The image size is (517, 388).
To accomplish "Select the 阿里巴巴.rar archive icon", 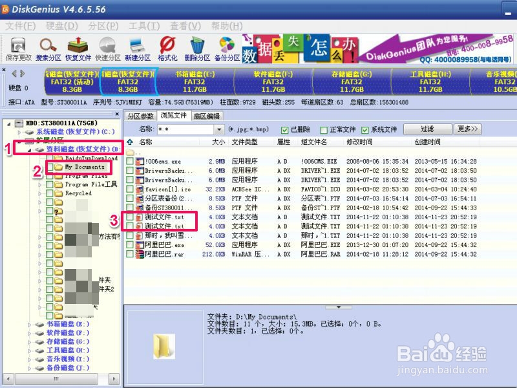I will (x=140, y=254).
